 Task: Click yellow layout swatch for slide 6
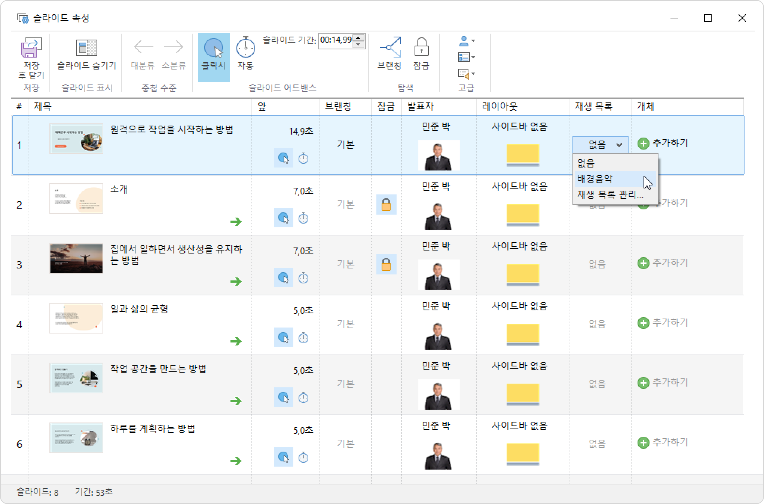522,453
